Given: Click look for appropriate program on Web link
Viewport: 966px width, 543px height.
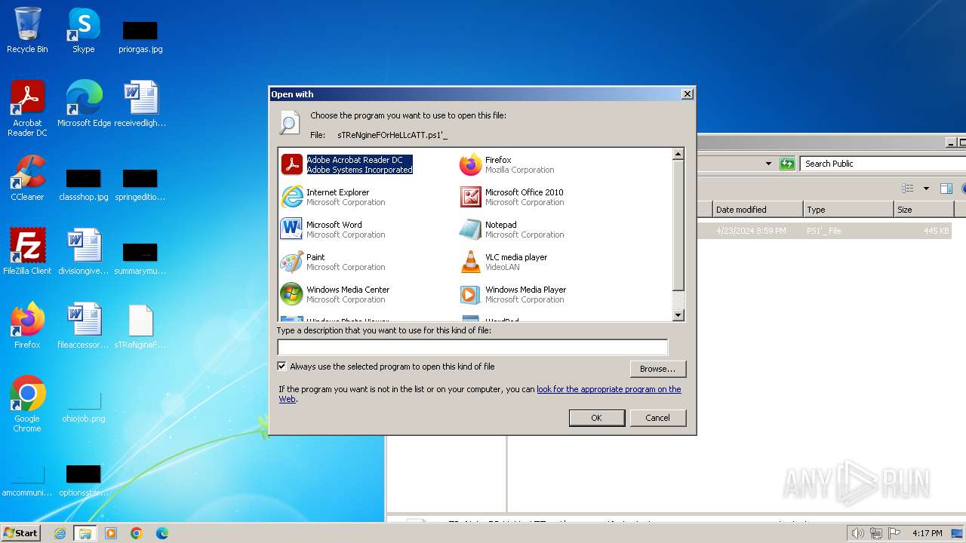Looking at the screenshot, I should point(608,389).
